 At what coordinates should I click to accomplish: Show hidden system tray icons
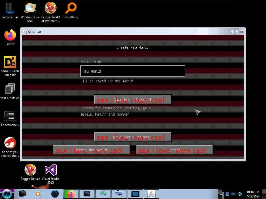[221, 194]
